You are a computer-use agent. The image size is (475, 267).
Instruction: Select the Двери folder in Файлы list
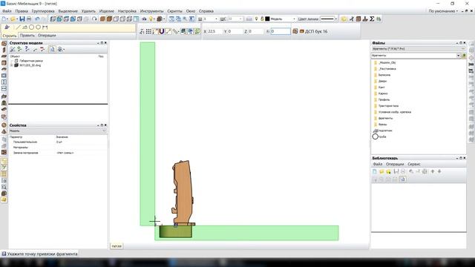(x=382, y=81)
